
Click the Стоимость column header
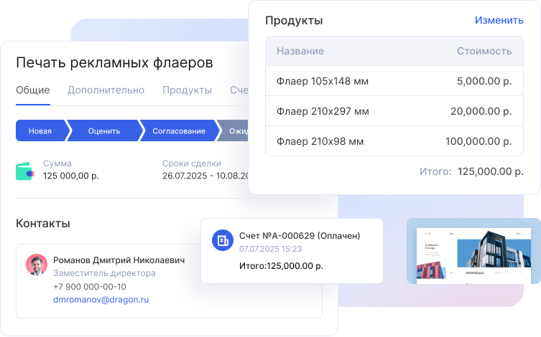click(x=484, y=52)
